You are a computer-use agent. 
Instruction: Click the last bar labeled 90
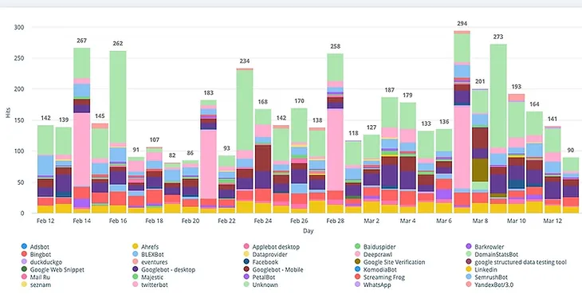click(571, 185)
